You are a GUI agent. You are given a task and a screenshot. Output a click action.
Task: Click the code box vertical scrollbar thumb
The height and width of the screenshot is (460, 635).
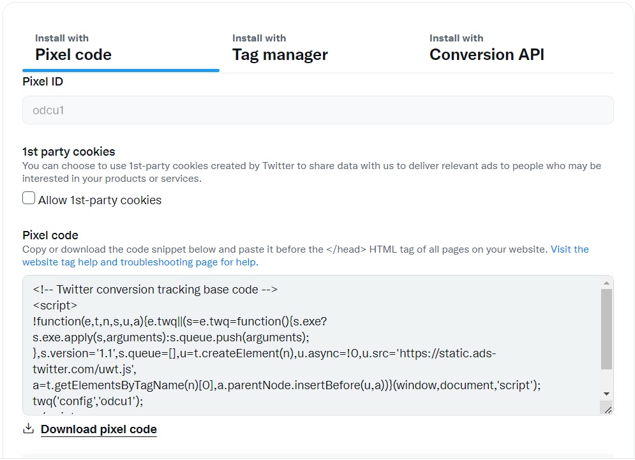click(x=606, y=329)
